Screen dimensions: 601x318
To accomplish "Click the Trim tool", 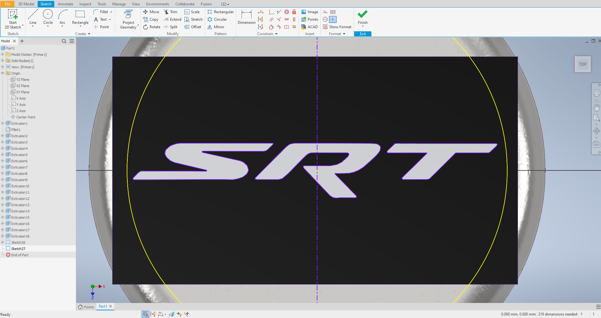I will pyautogui.click(x=170, y=12).
